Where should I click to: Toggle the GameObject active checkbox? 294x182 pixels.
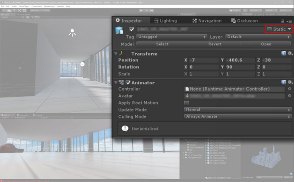[x=131, y=29]
